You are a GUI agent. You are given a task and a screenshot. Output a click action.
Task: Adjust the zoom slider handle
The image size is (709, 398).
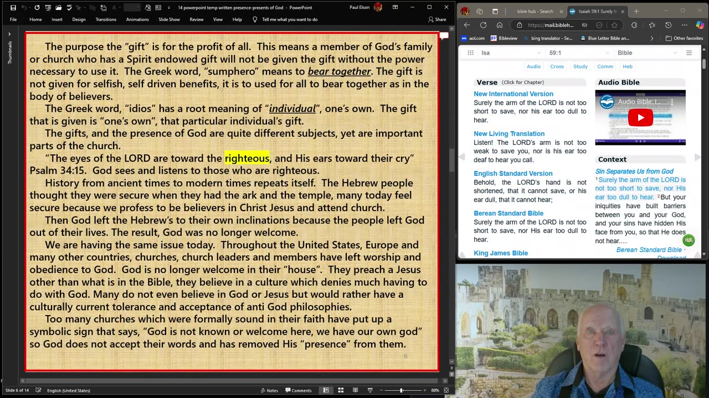click(402, 390)
